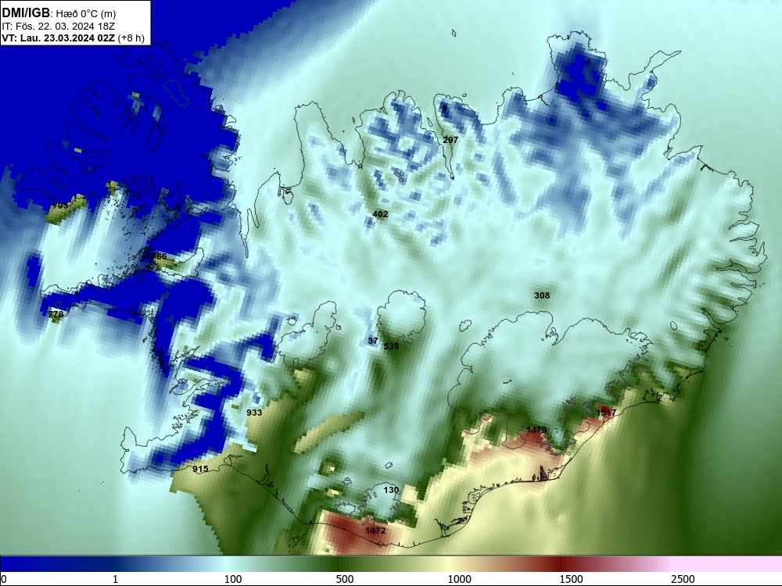The height and width of the screenshot is (586, 782).
Task: Click the color scale tick label 1500
Action: point(571,579)
